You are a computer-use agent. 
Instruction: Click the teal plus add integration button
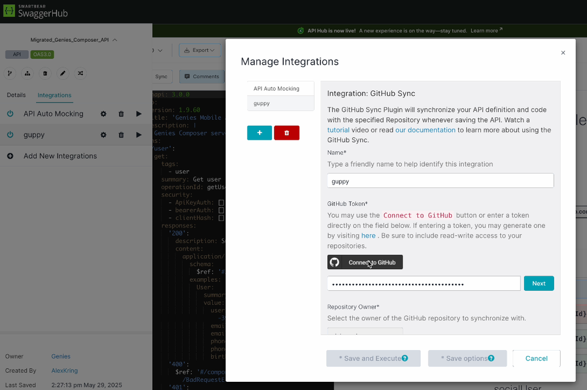coord(260,133)
